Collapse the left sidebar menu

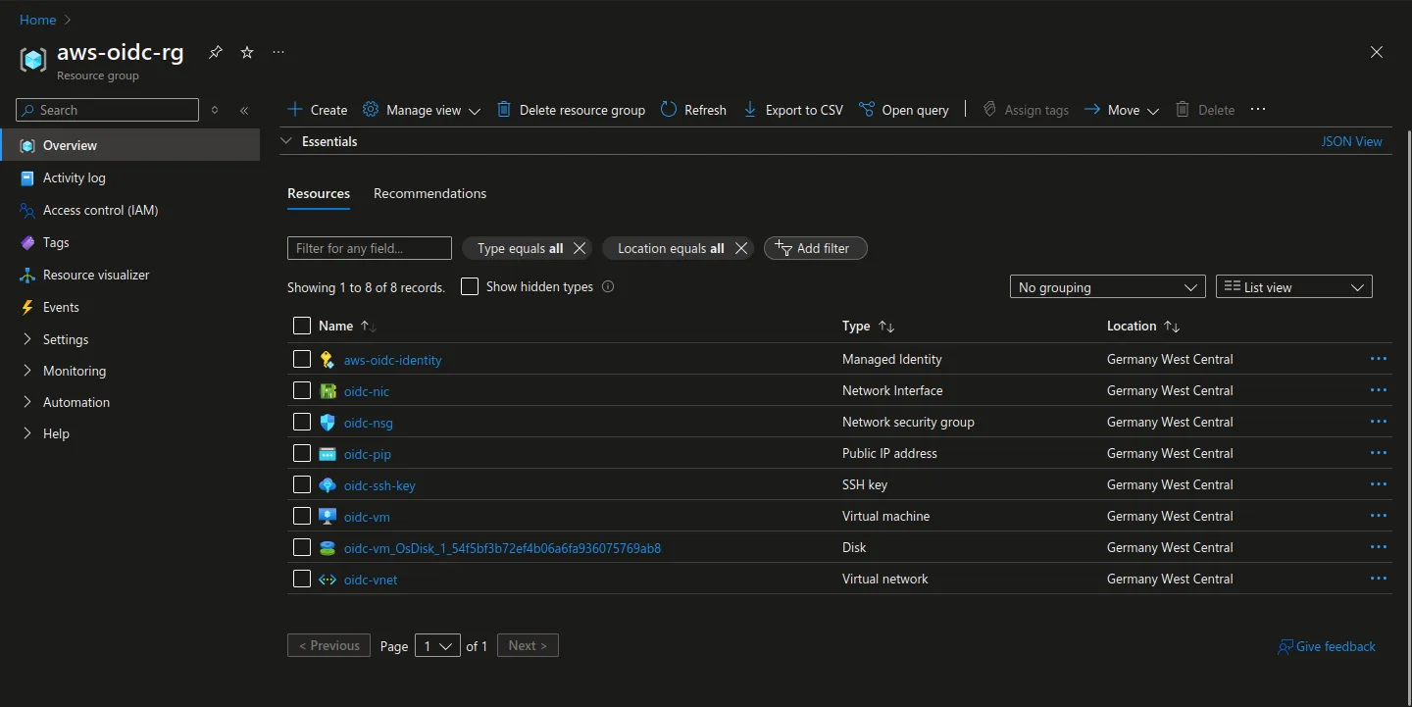point(244,111)
